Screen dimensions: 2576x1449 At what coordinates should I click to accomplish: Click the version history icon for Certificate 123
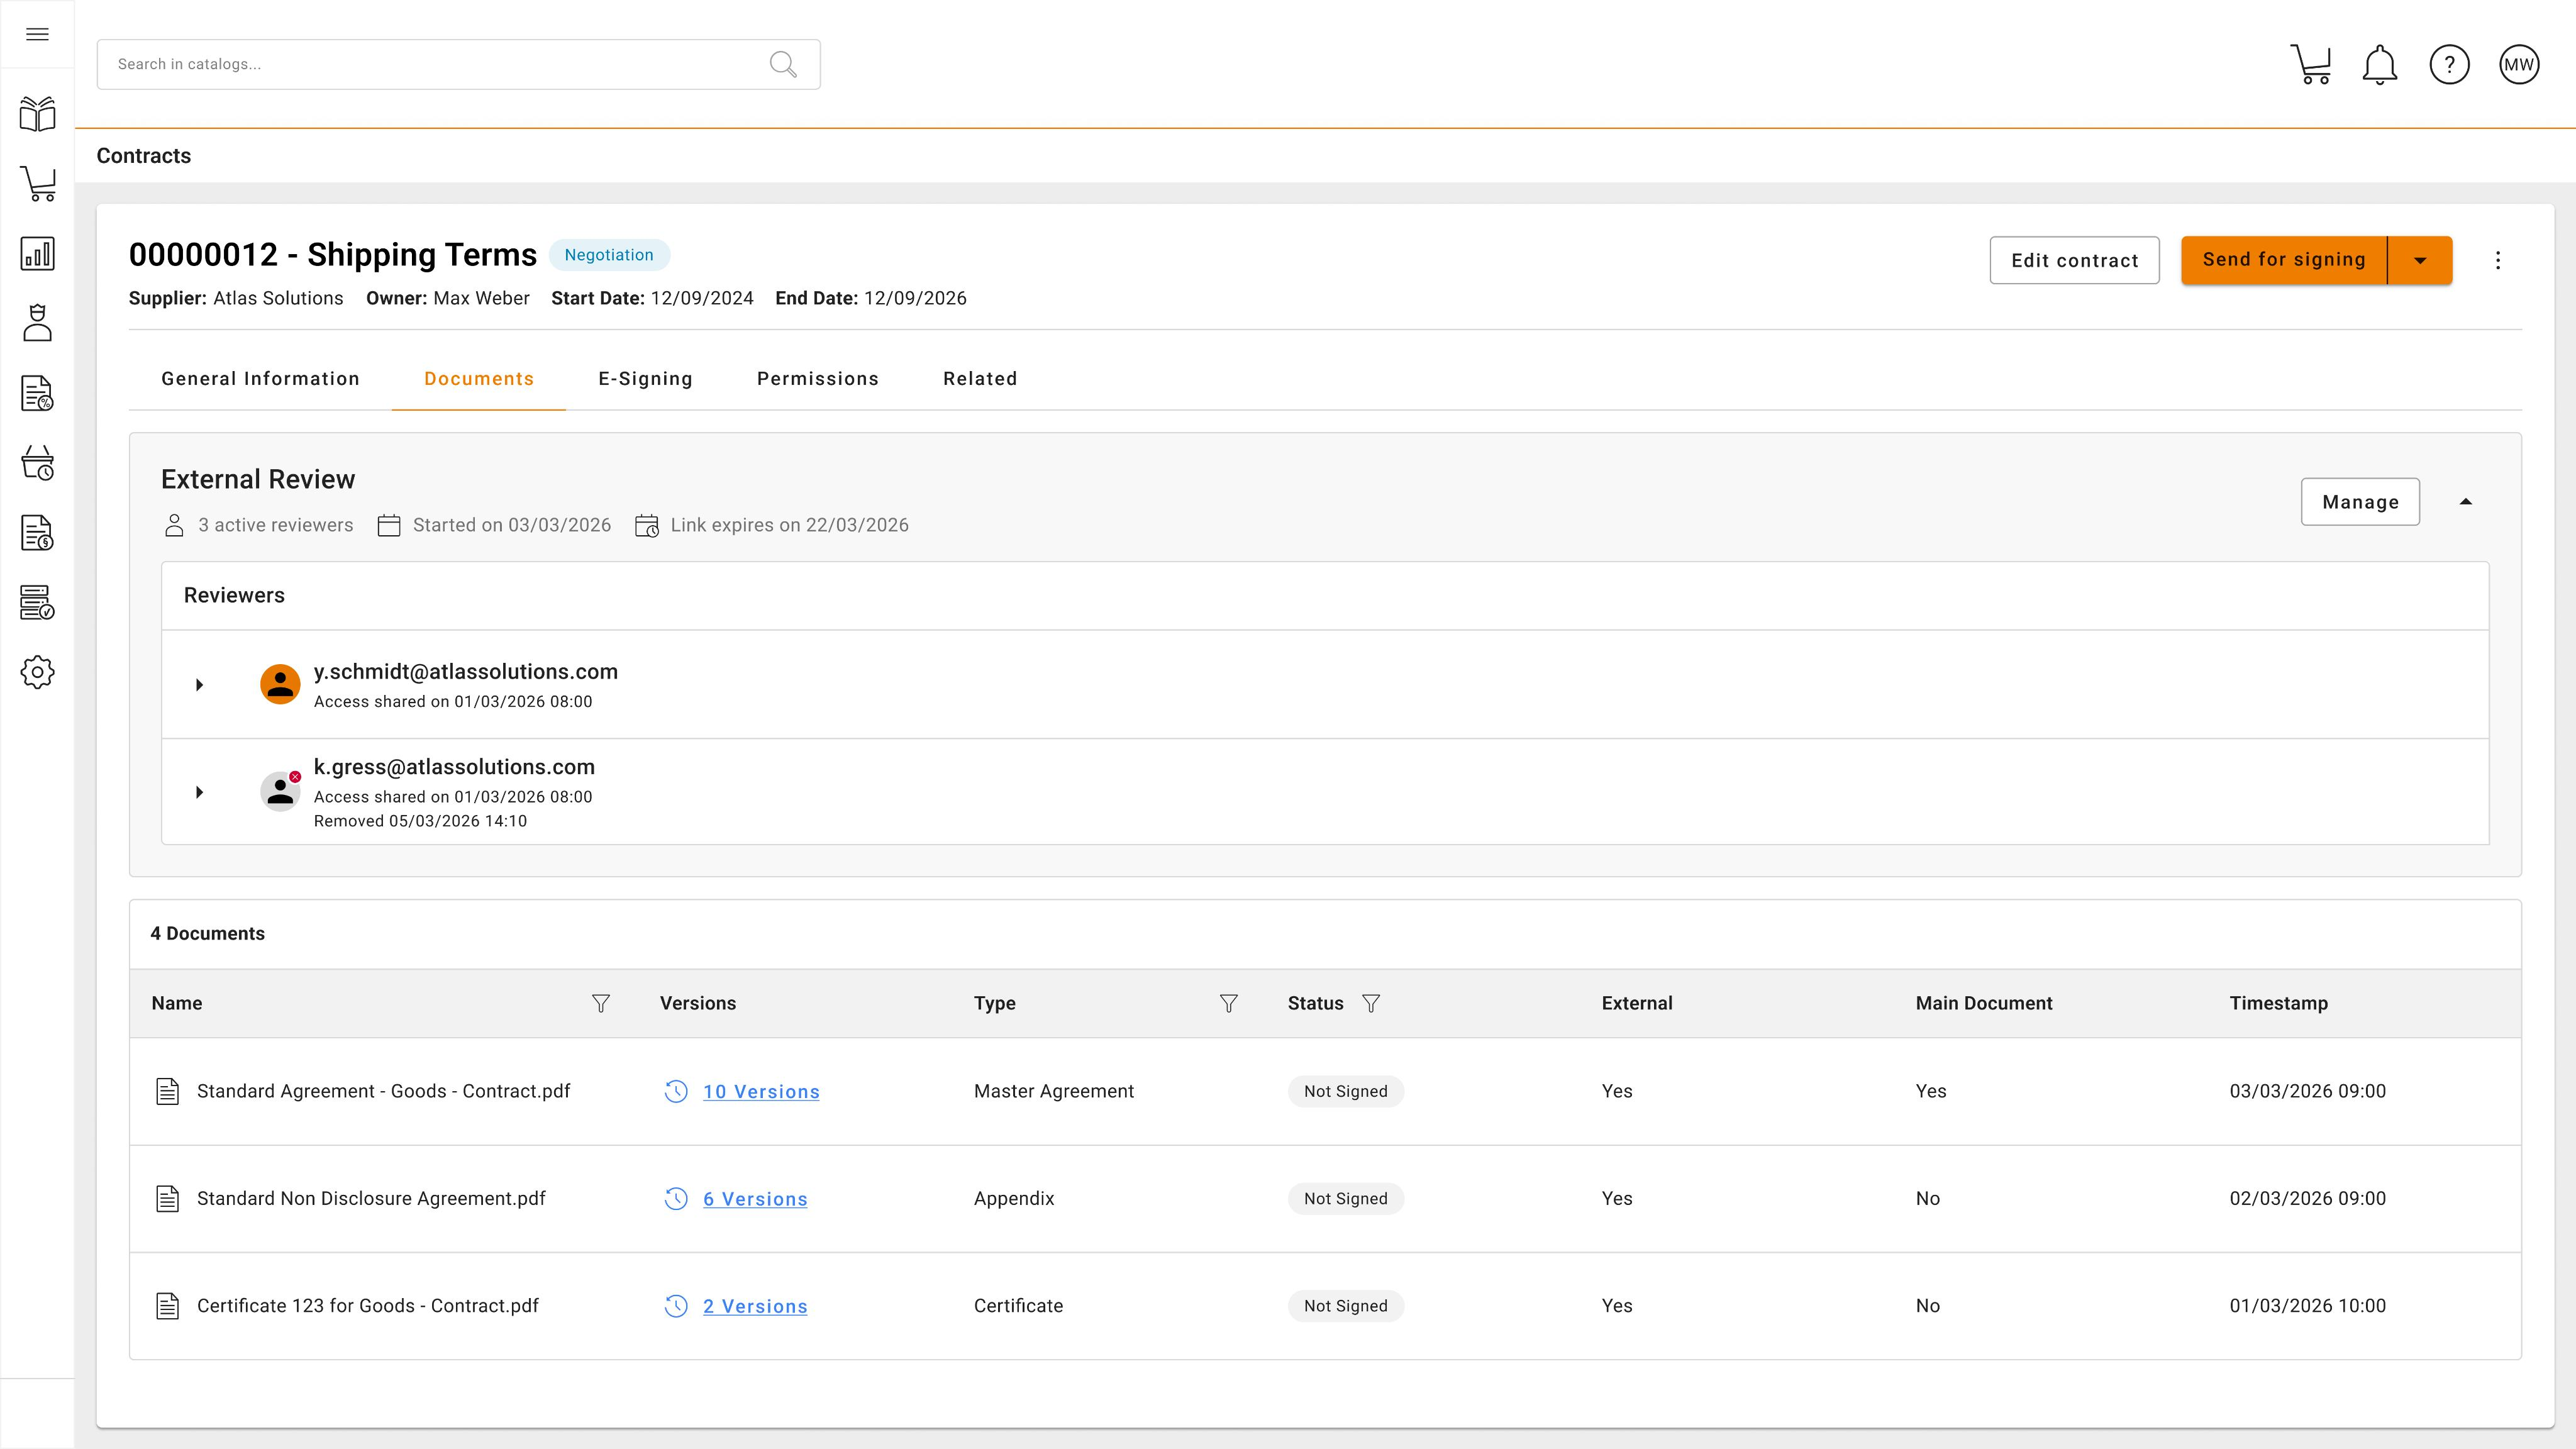coord(676,1306)
